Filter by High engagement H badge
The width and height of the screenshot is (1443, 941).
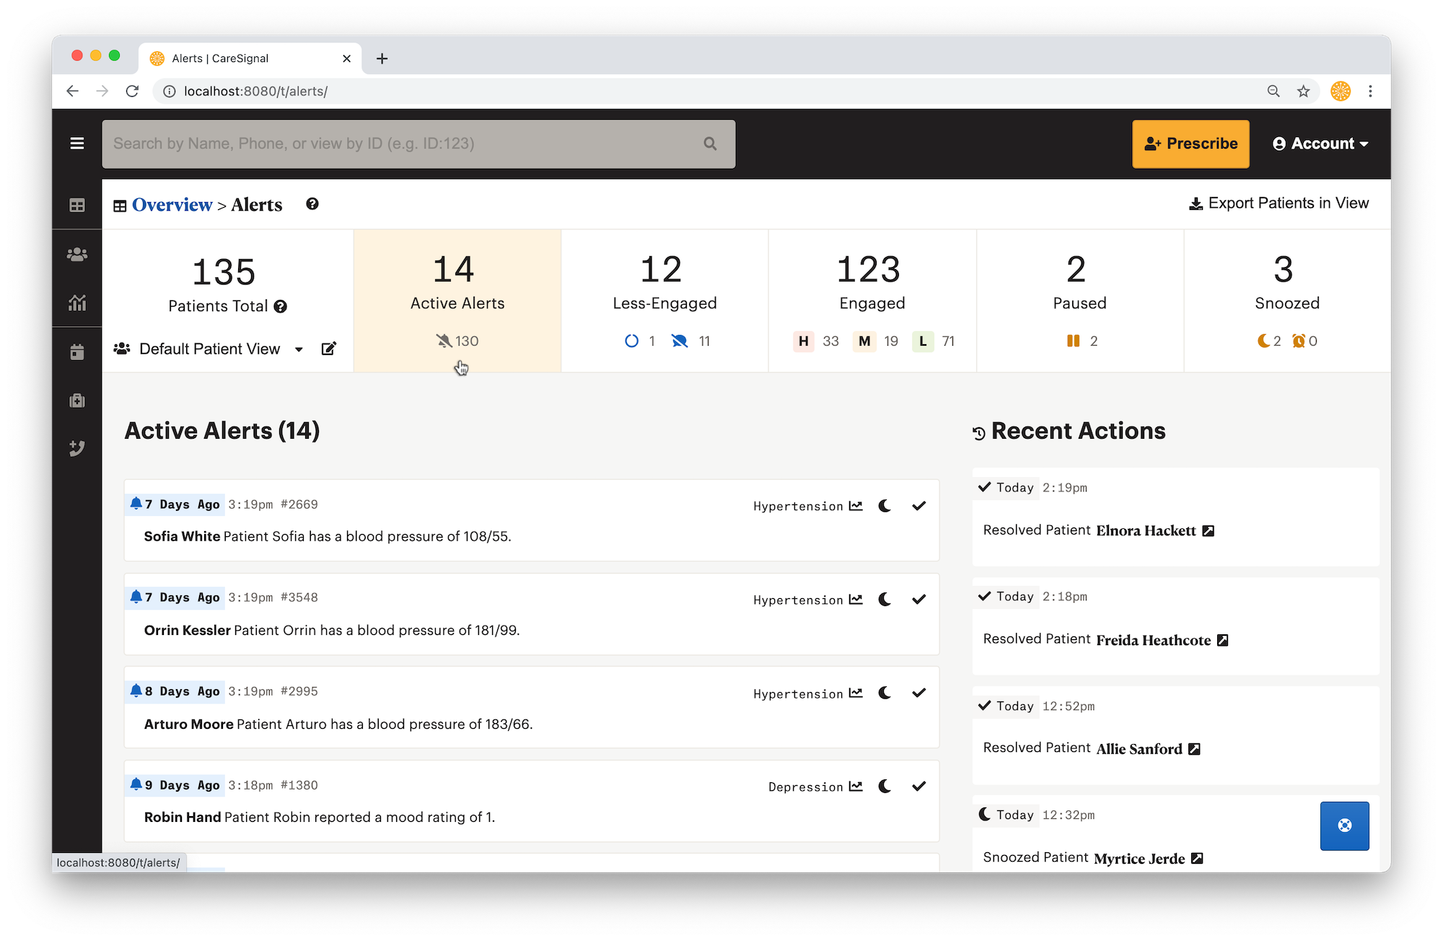click(x=803, y=341)
